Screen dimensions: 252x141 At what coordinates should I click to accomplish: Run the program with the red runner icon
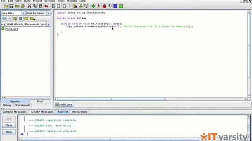click(99, 6)
